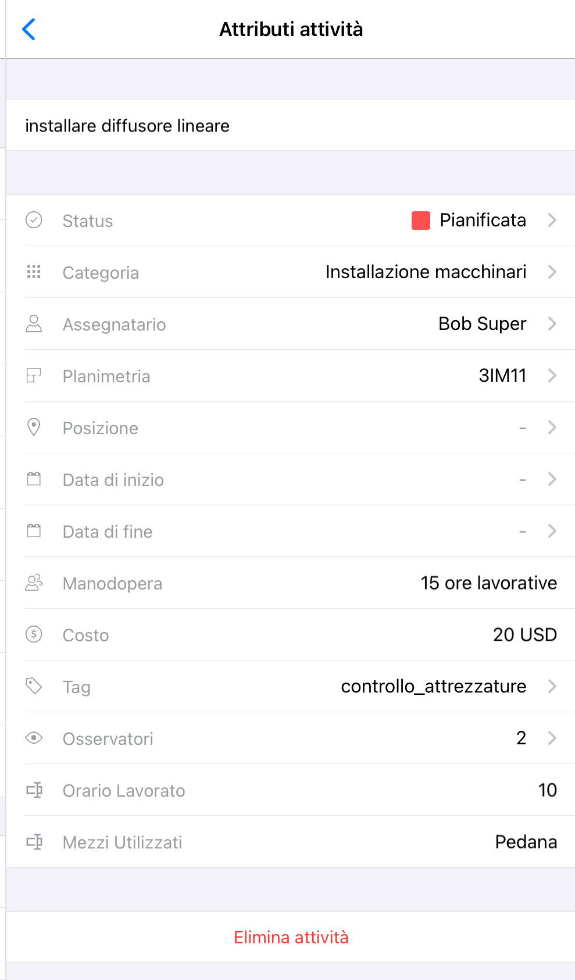The height and width of the screenshot is (980, 575).
Task: Click the Planimetria floor plan icon
Action: tap(34, 375)
